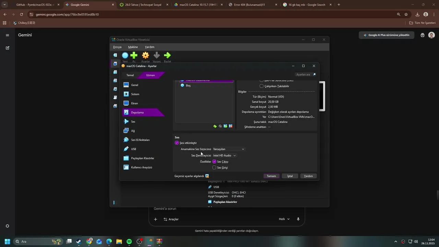Viewport: 439px width, 247px height.
Task: Open Makine menu in VirtualBox
Action: tap(133, 47)
